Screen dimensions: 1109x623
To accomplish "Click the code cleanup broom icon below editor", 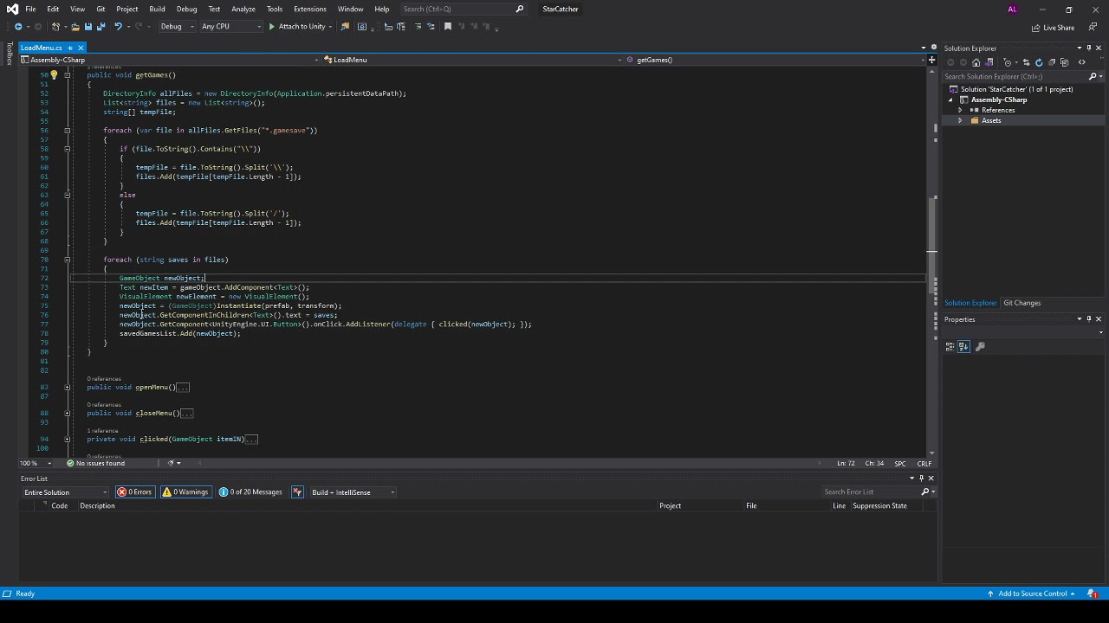I will (x=171, y=464).
